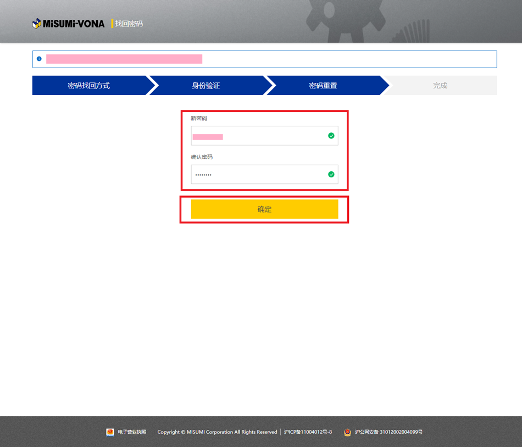This screenshot has height=447, width=522.
Task: Click the MISUMI-VONA logo
Action: pyautogui.click(x=68, y=24)
